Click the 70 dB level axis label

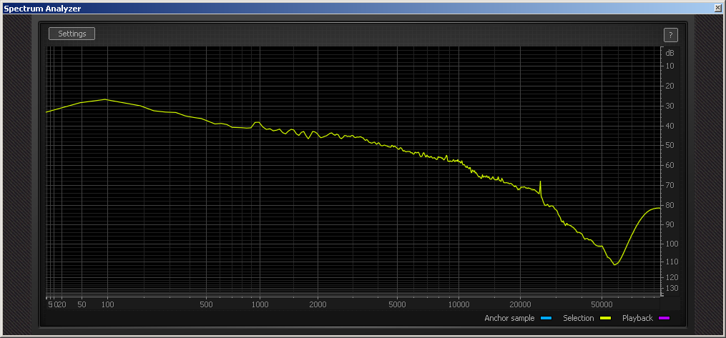[669, 185]
